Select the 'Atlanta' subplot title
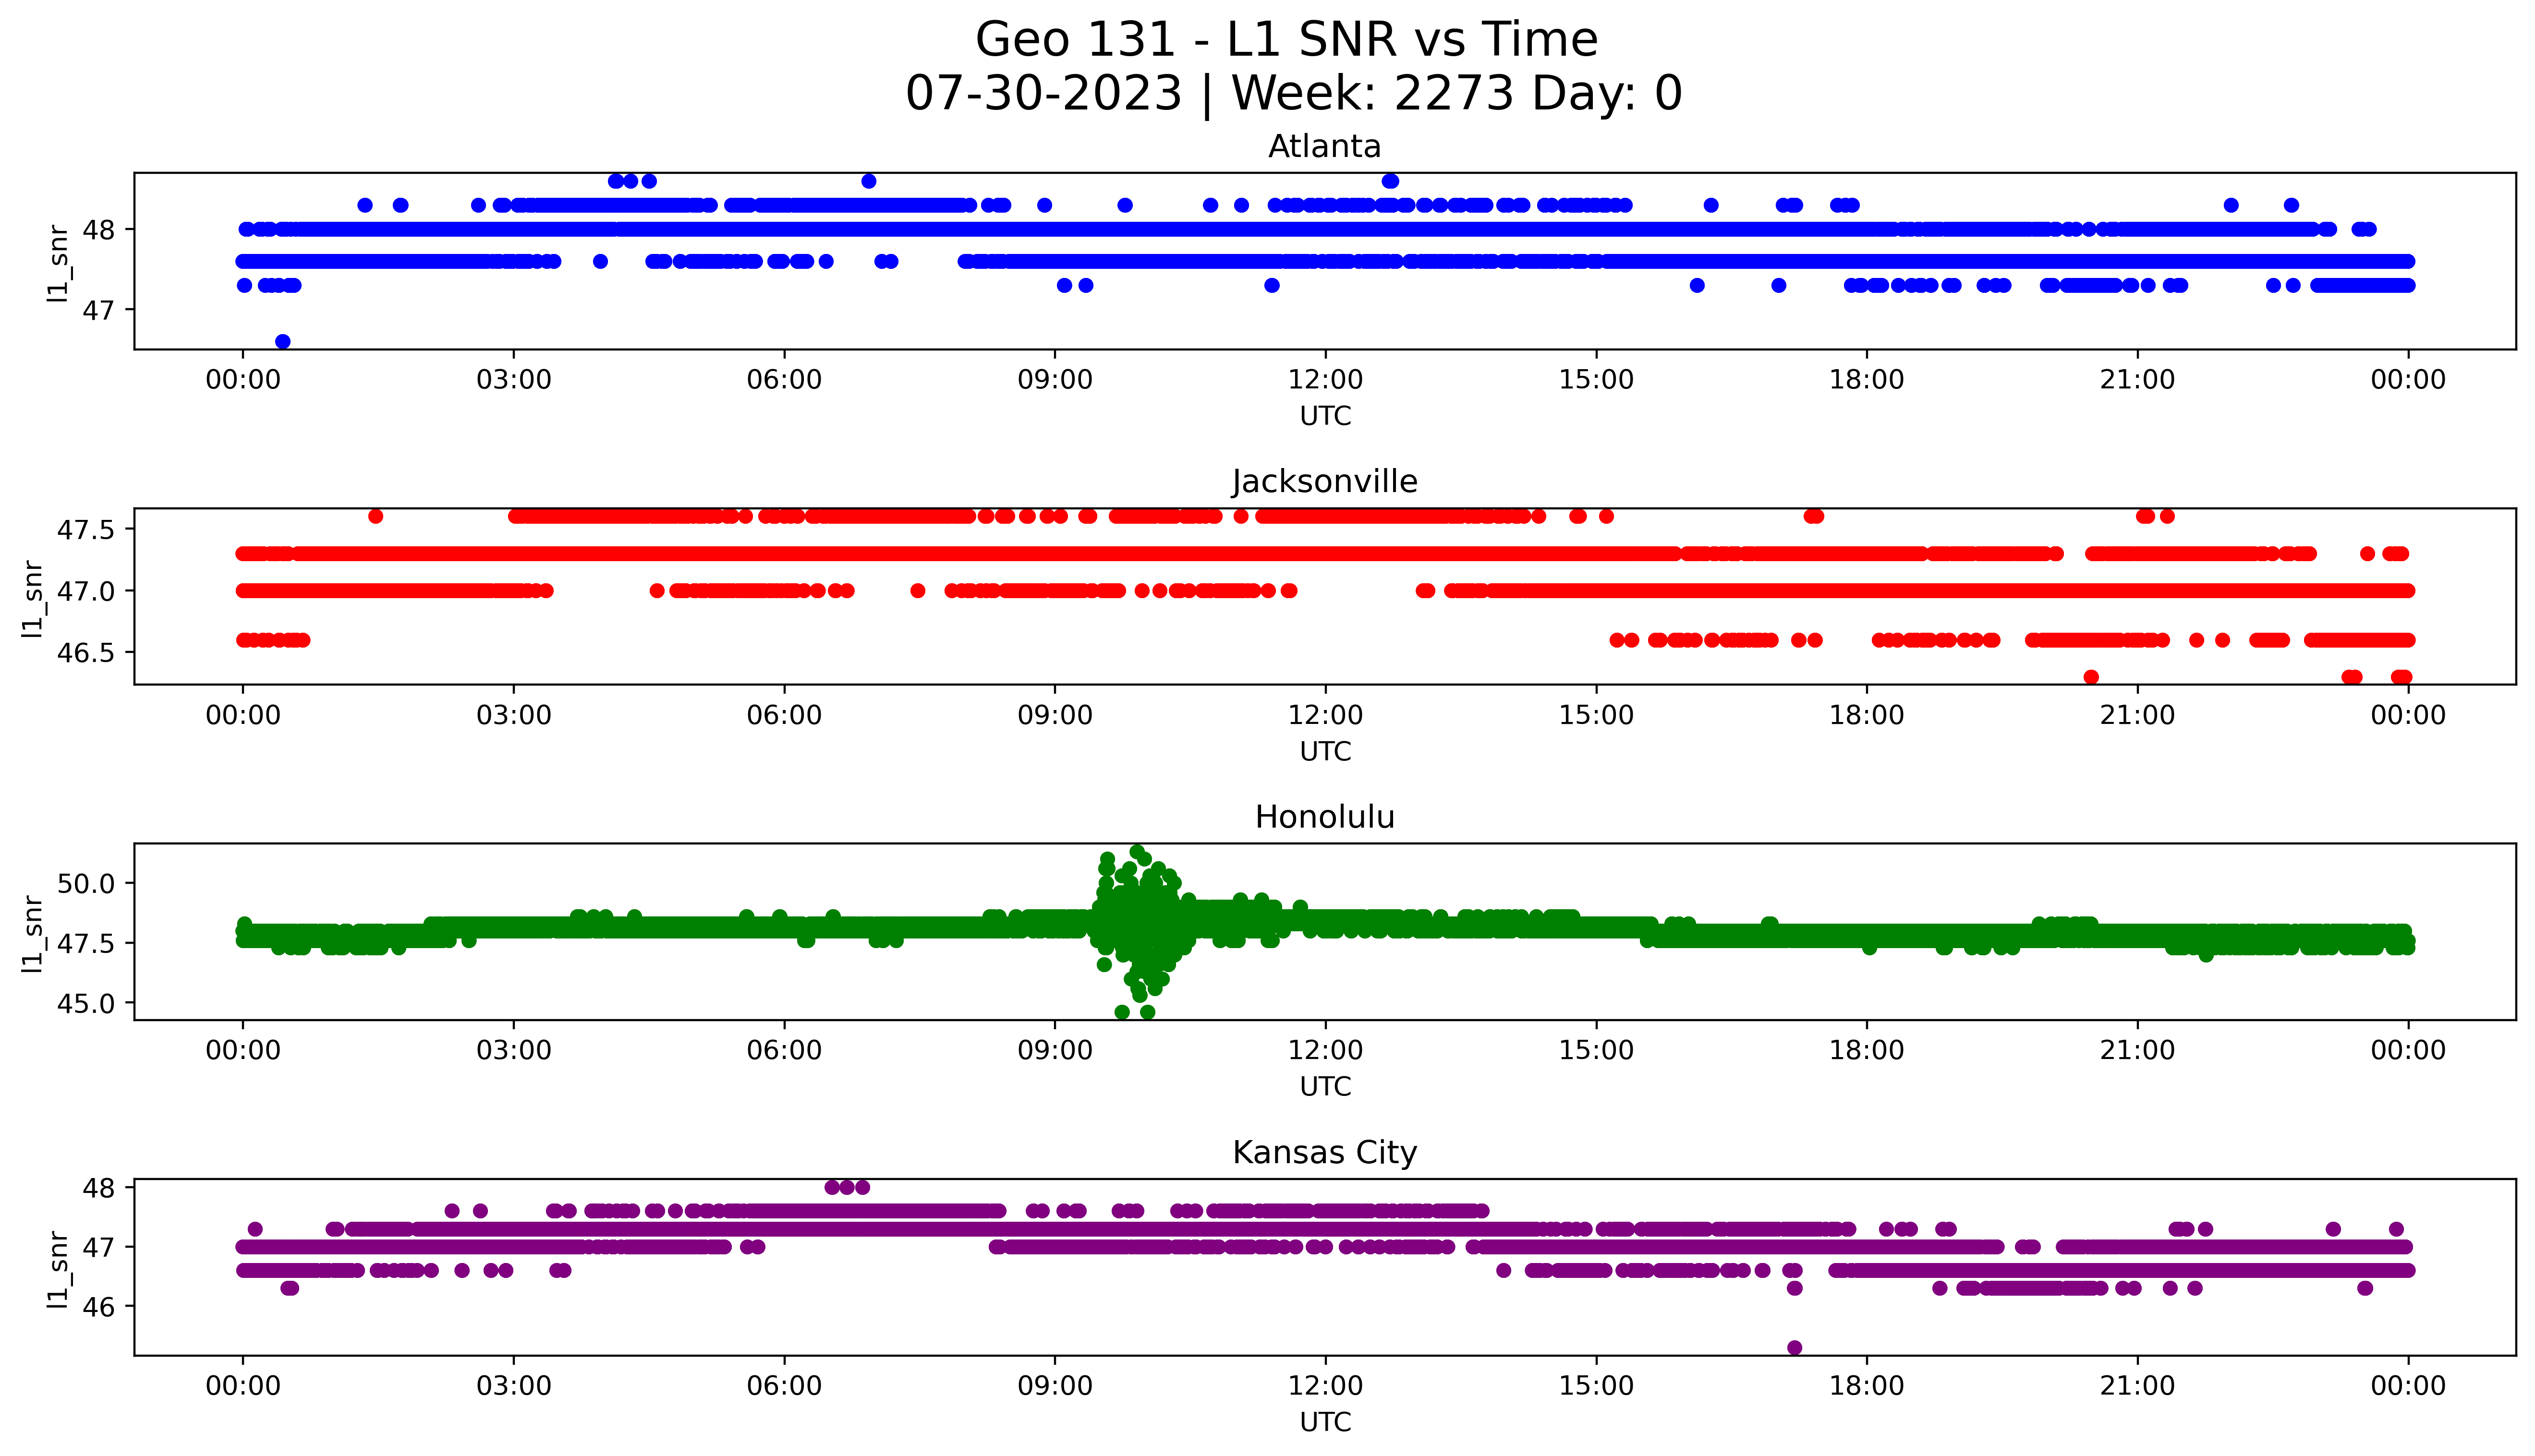 pyautogui.click(x=1325, y=147)
